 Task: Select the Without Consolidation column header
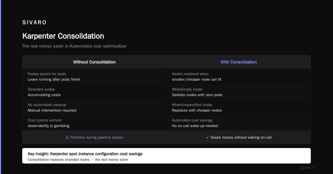[94, 62]
